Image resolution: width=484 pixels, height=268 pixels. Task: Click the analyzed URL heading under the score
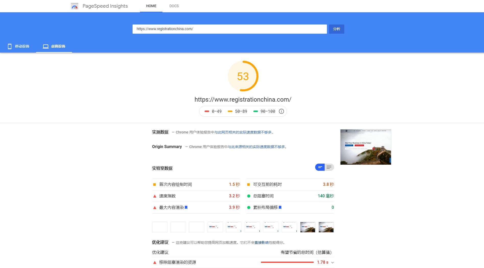click(243, 100)
